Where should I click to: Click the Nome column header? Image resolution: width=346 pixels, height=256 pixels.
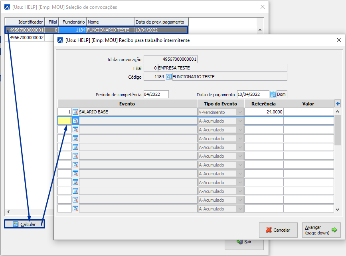point(110,22)
